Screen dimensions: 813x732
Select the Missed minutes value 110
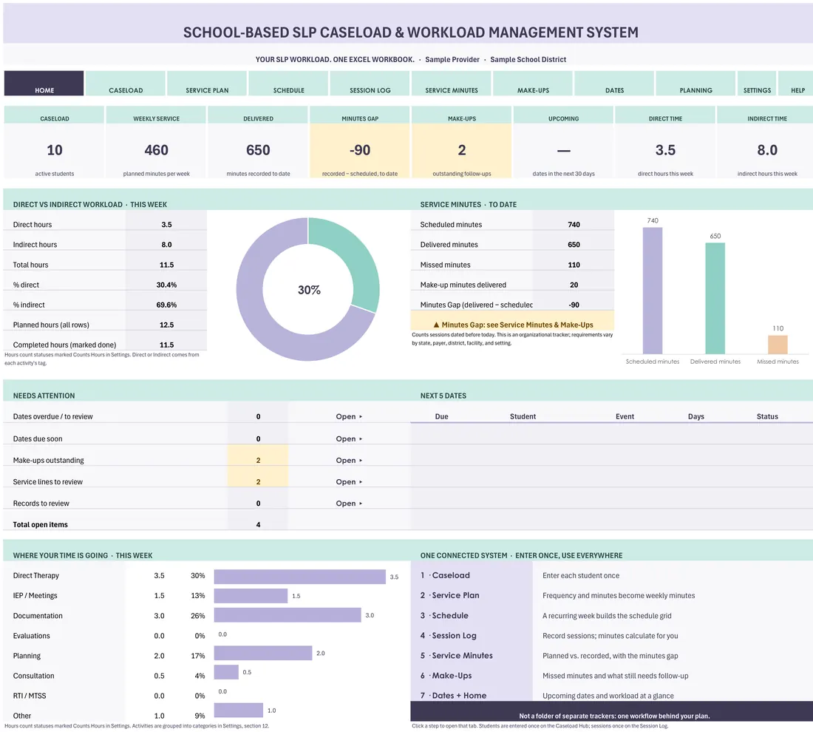point(574,265)
